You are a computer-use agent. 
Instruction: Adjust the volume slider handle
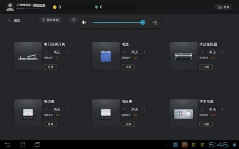coord(143,22)
